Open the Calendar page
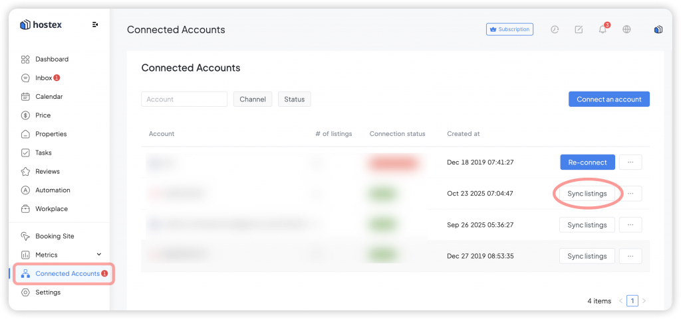 tap(49, 96)
